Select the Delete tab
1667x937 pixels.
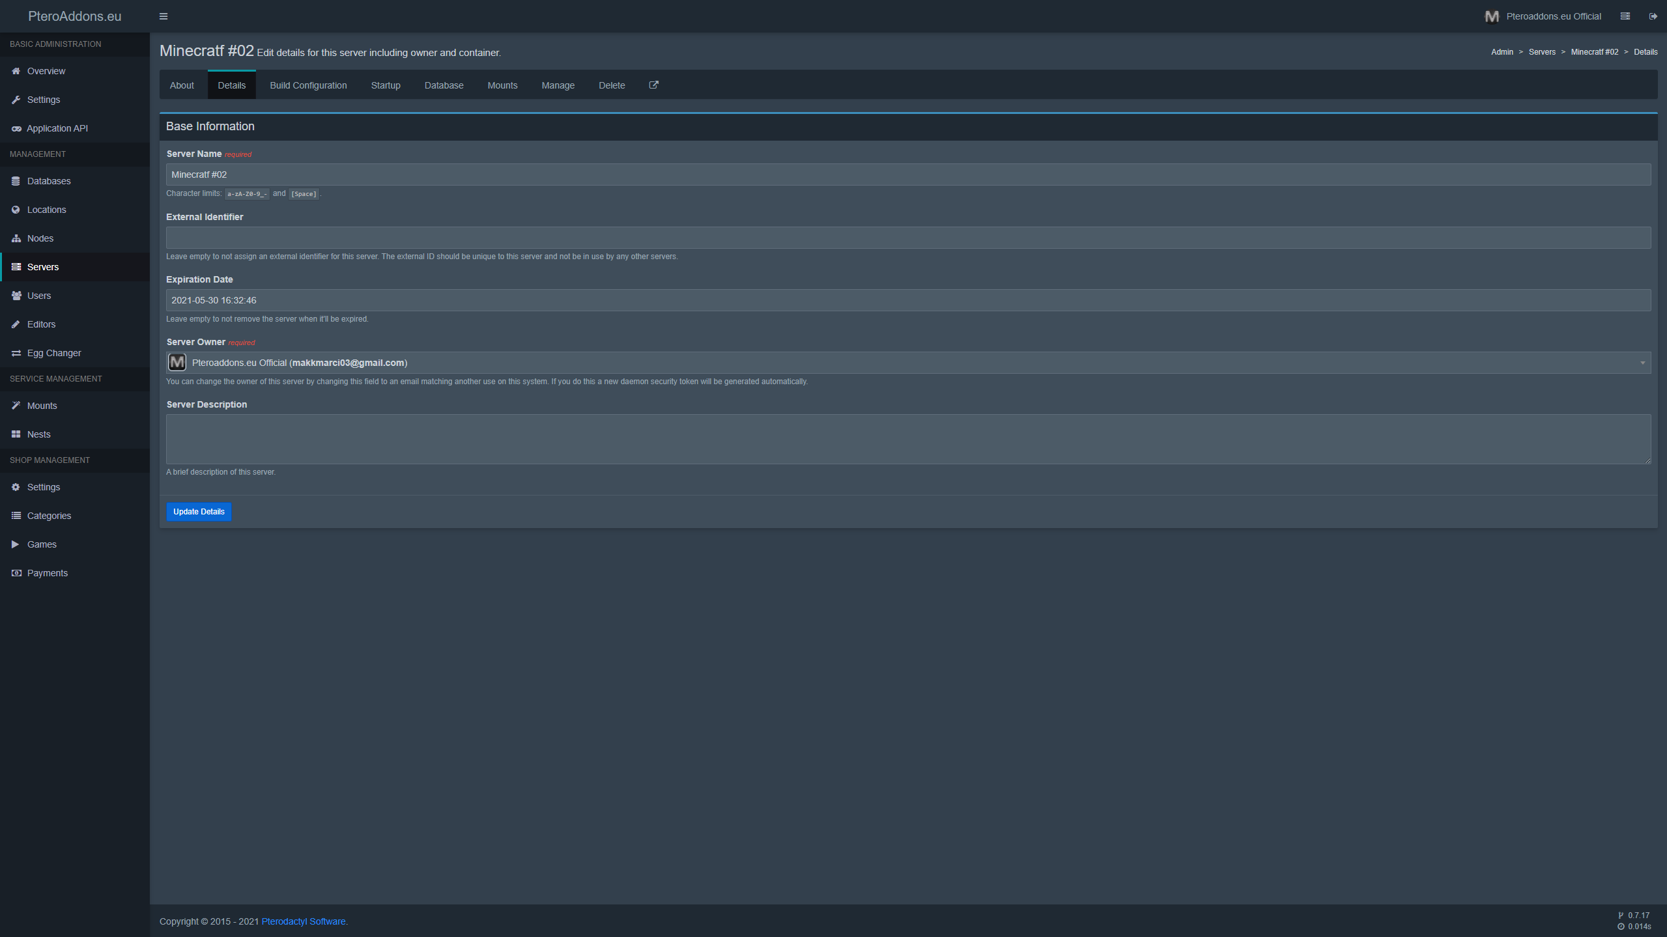611,85
